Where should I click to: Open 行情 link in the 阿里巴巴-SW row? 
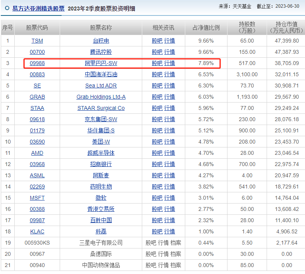[x=170, y=63]
